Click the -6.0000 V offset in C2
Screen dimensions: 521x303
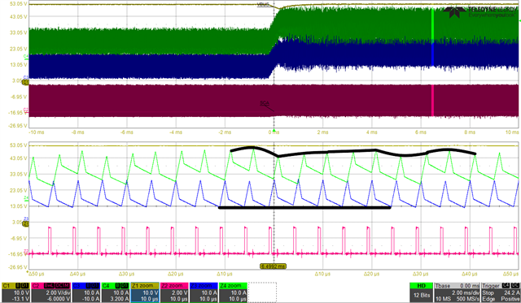pos(58,299)
